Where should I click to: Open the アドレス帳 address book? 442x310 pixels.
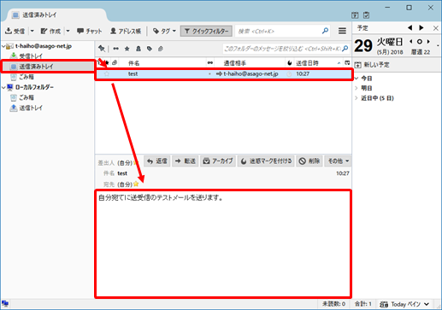(126, 31)
